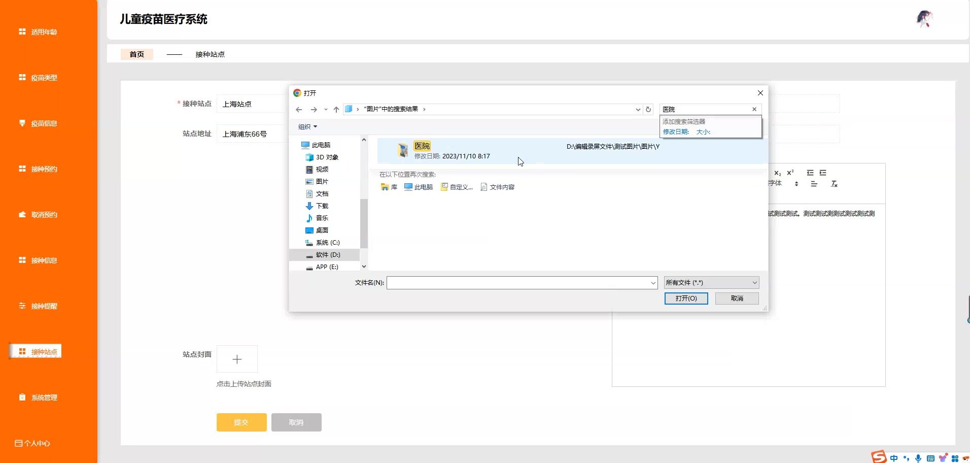Decrease indent in the rich text editor
970x463 pixels.
(810, 173)
